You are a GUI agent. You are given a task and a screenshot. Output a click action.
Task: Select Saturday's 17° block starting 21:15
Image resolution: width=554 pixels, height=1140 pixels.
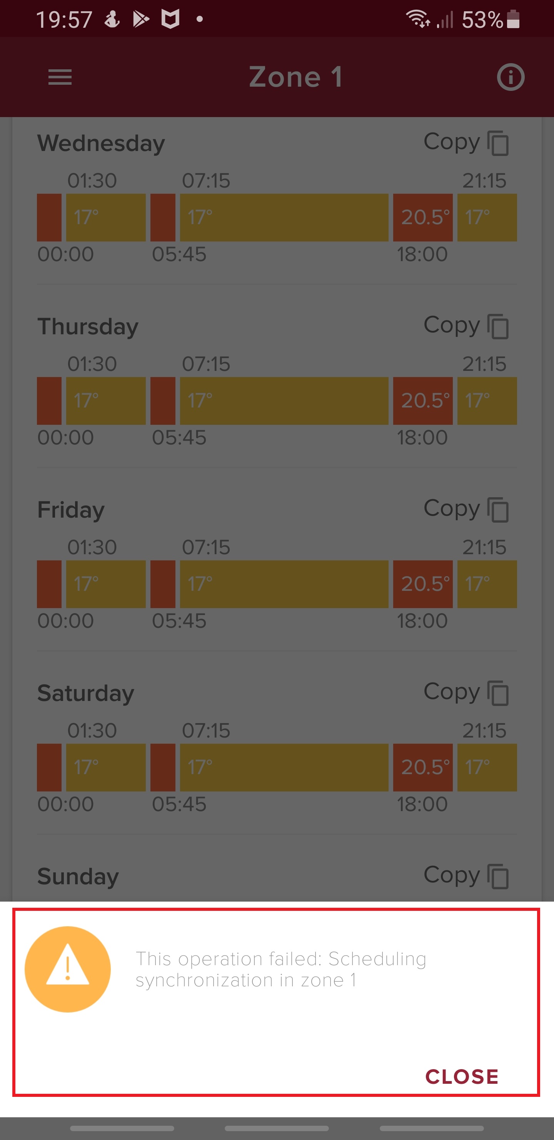[x=487, y=767]
